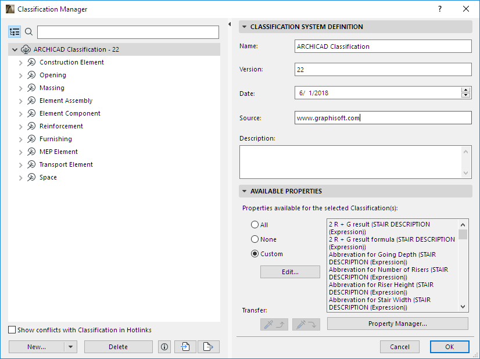Screen dimensions: 480x359
Task: Select the All properties radio button
Action: coord(255,225)
